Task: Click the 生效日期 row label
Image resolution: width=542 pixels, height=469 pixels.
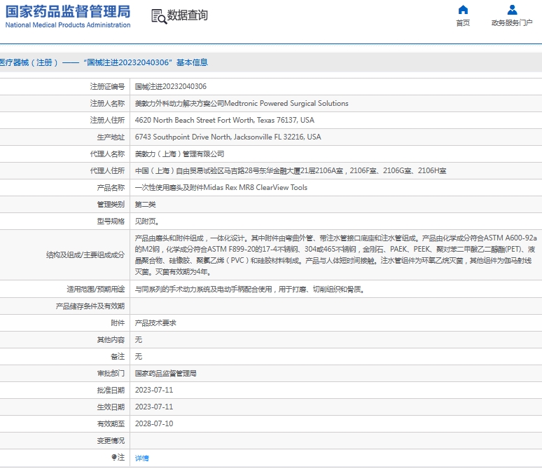Action: [x=111, y=407]
